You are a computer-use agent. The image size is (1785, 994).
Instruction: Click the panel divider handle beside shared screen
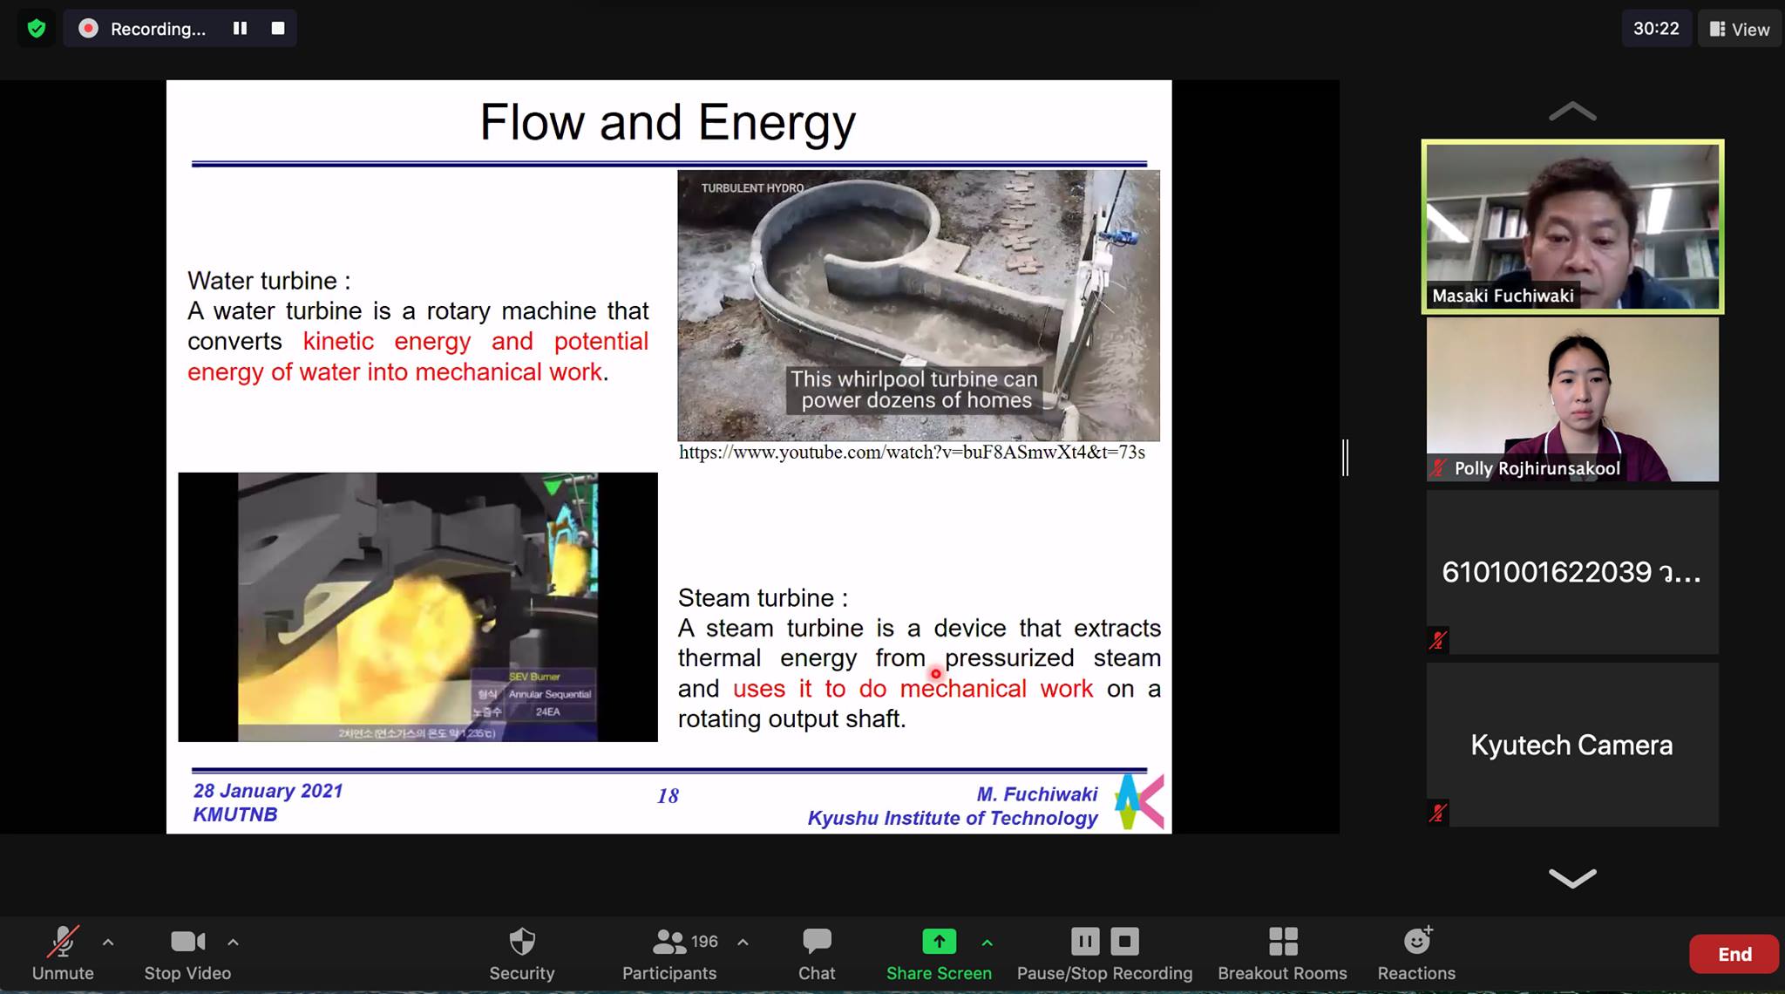(x=1346, y=458)
